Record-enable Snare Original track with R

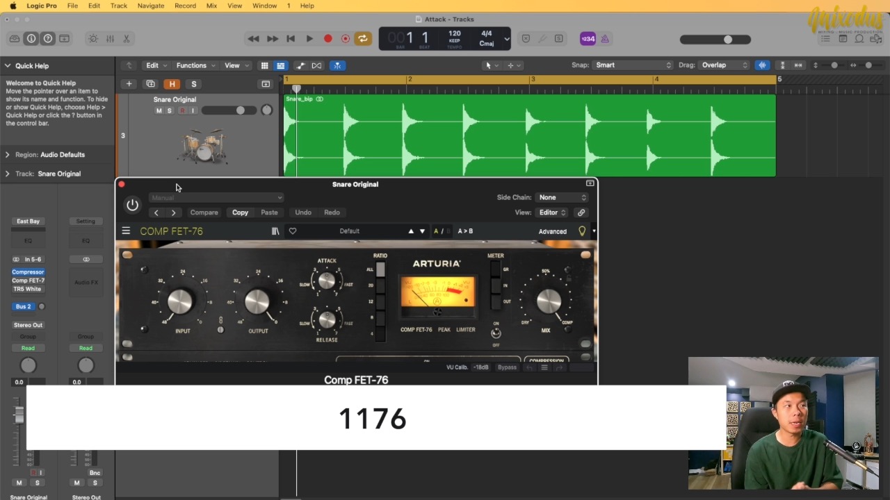[182, 110]
